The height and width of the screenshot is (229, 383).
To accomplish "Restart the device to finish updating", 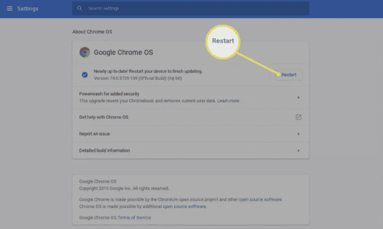I will [x=288, y=75].
